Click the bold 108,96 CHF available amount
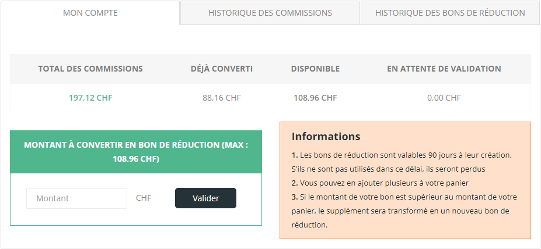Viewport: 541px width, 249px height. point(315,98)
